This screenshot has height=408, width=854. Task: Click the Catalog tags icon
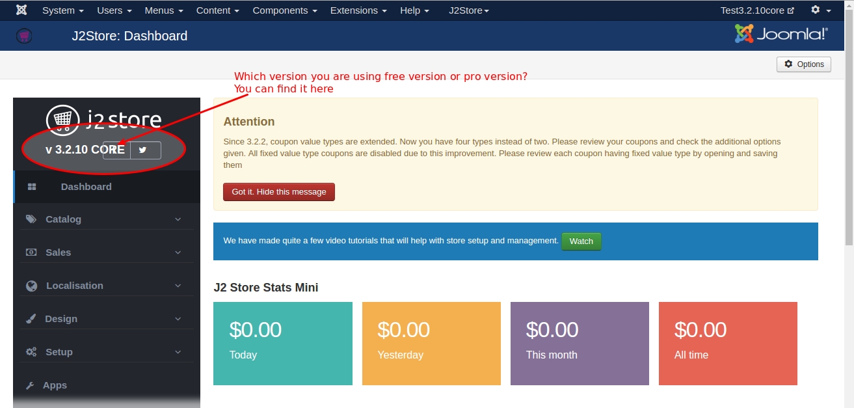(31, 219)
